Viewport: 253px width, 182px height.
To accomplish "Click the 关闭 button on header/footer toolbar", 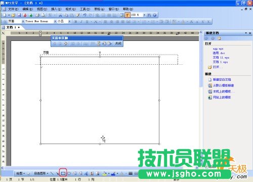I will (118, 43).
